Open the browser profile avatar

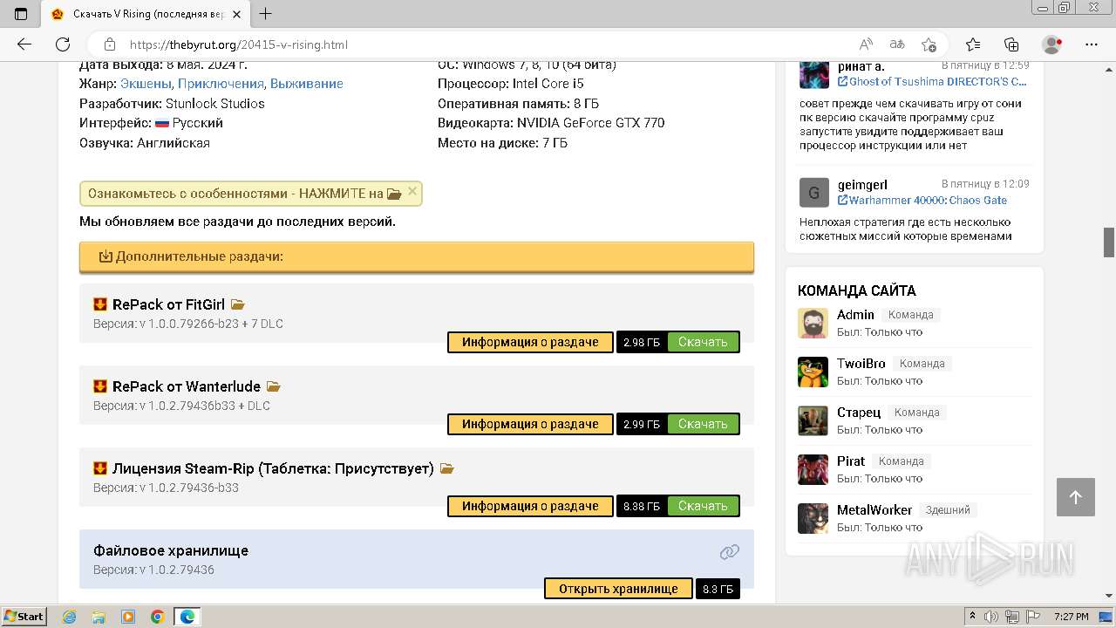pos(1051,44)
